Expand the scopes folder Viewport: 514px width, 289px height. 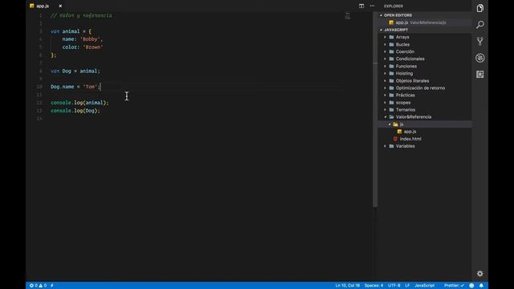[403, 103]
